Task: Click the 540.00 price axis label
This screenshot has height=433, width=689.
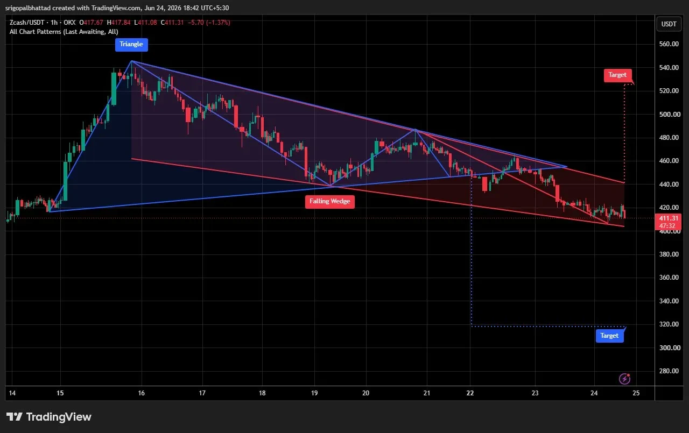Action: click(x=670, y=68)
